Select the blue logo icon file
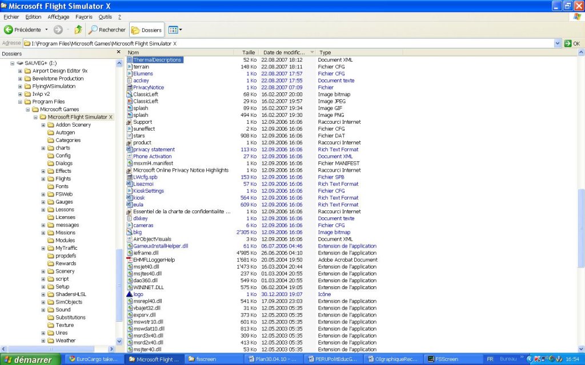This screenshot has height=365, width=585. (138, 294)
